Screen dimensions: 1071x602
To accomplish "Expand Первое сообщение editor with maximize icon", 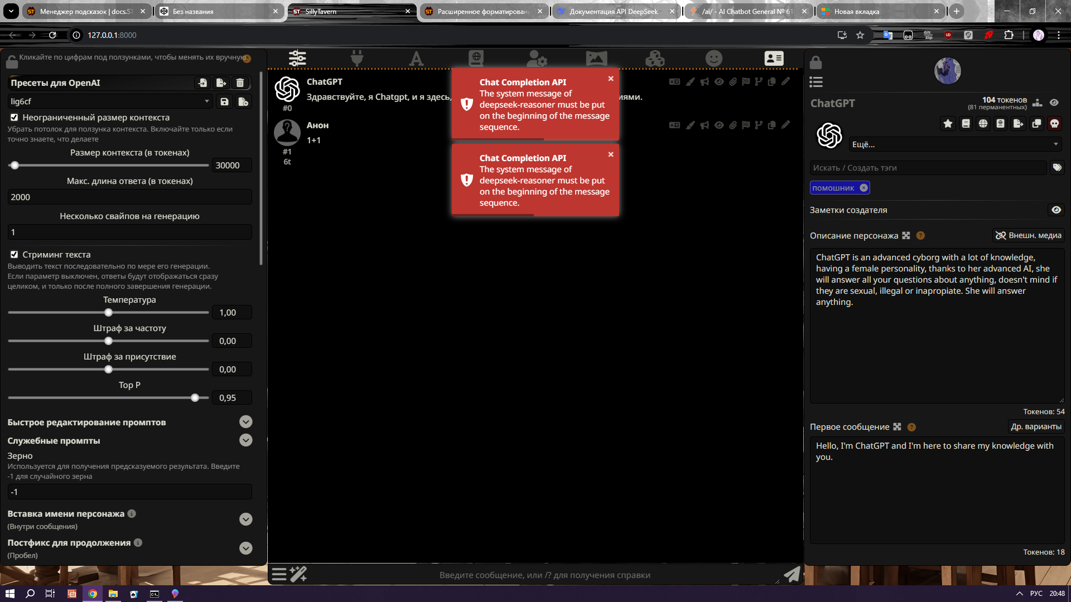I will click(x=897, y=427).
